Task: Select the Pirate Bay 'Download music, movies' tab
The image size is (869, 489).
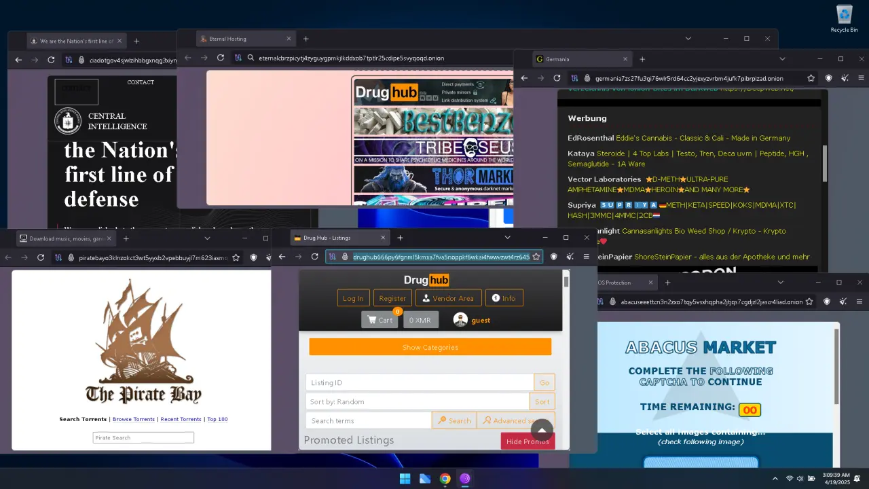Action: point(66,238)
